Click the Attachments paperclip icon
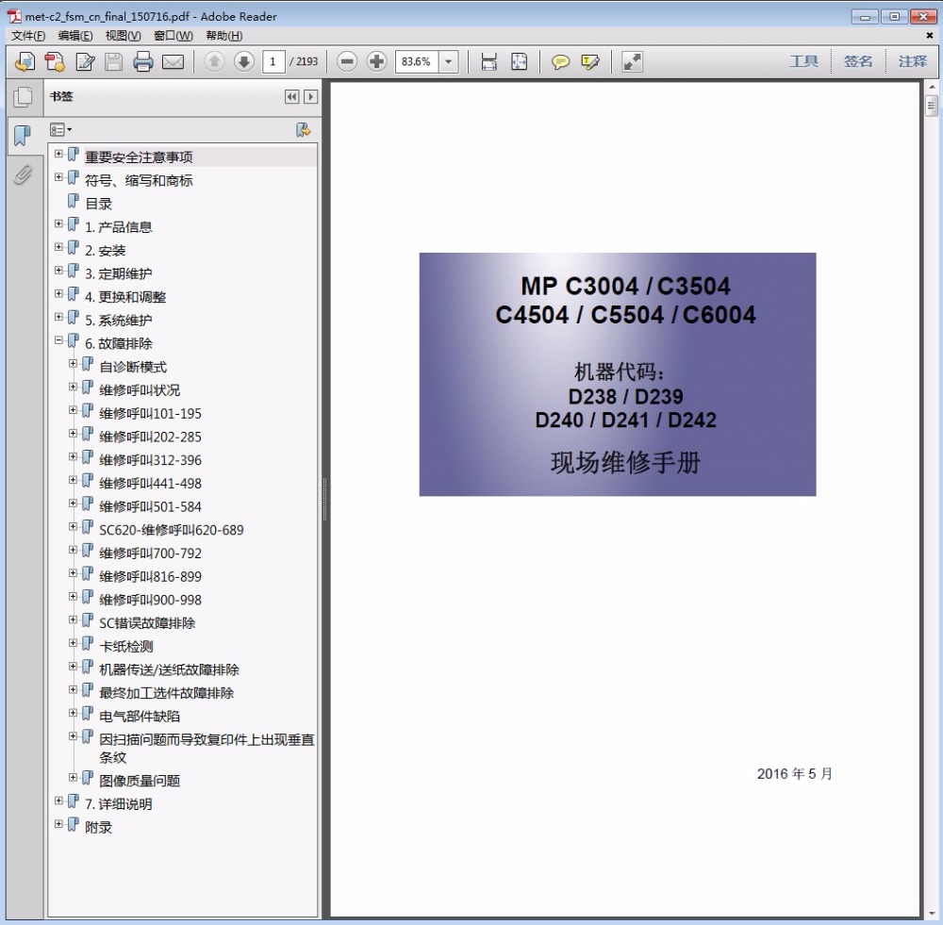943x925 pixels. pos(24,174)
